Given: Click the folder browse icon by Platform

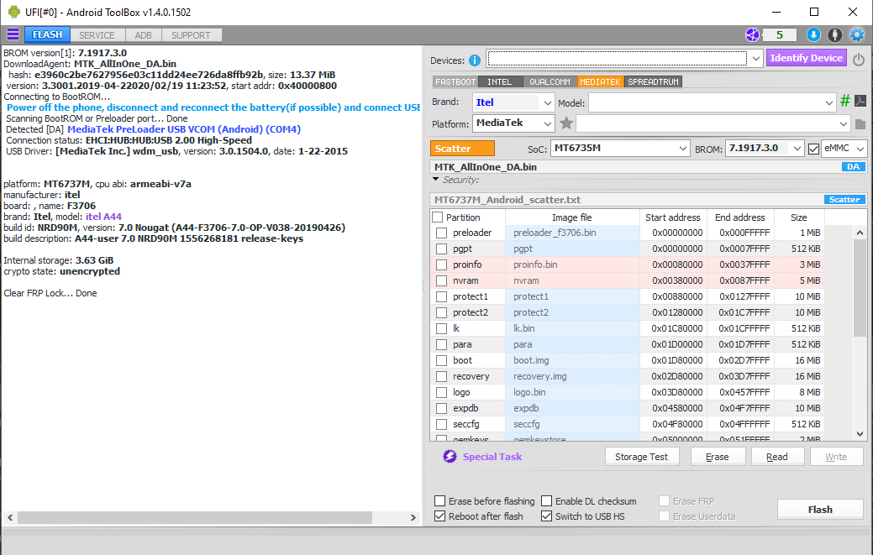Looking at the screenshot, I should point(860,124).
